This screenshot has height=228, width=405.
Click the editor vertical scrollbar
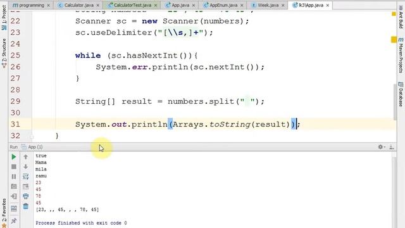coord(395,102)
